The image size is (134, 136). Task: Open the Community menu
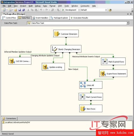(x=85, y=6)
